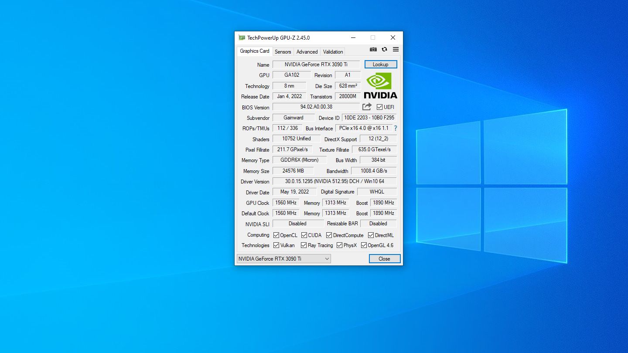Toggle the Ray Tracing checkbox
This screenshot has height=353, width=628.
(304, 245)
